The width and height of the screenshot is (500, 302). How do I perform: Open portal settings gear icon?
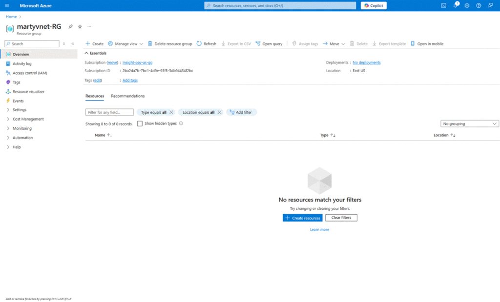467,5
